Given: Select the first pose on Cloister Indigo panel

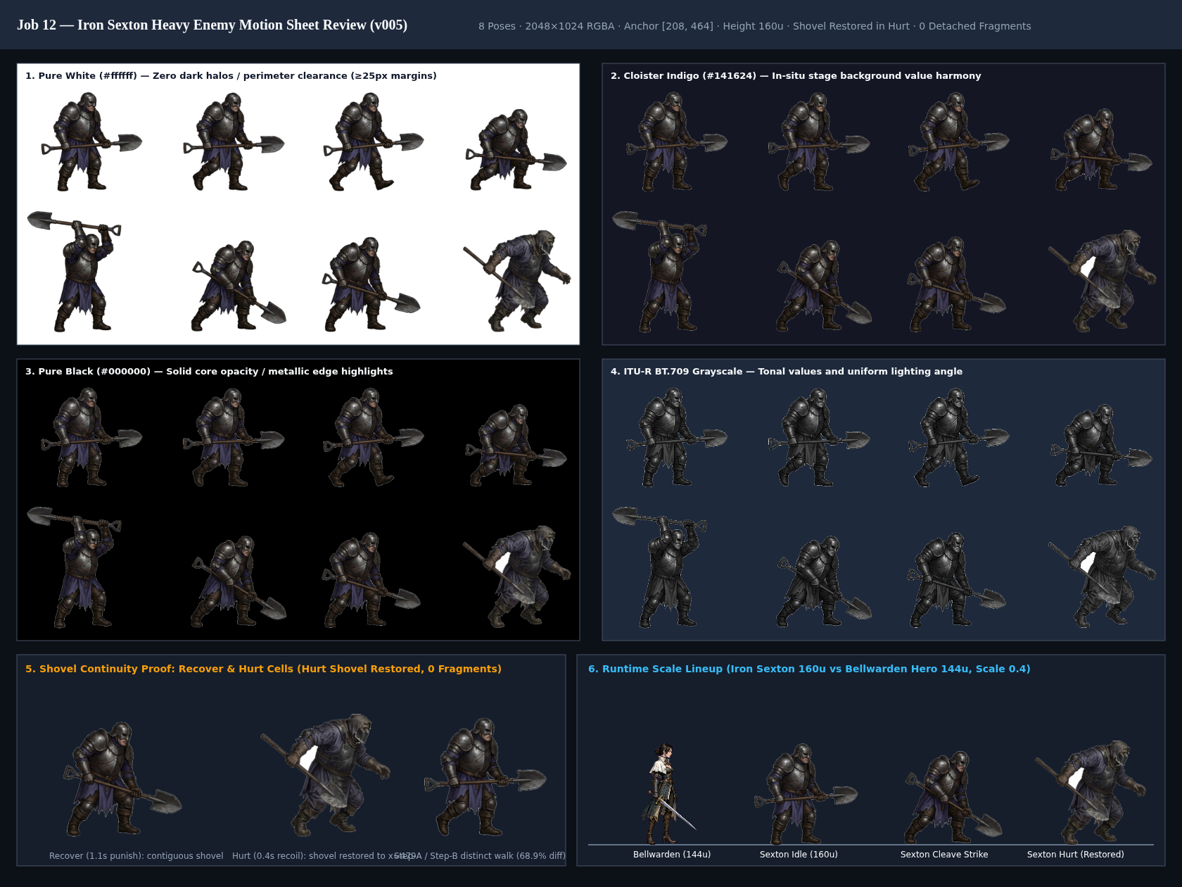Looking at the screenshot, I should [x=677, y=141].
